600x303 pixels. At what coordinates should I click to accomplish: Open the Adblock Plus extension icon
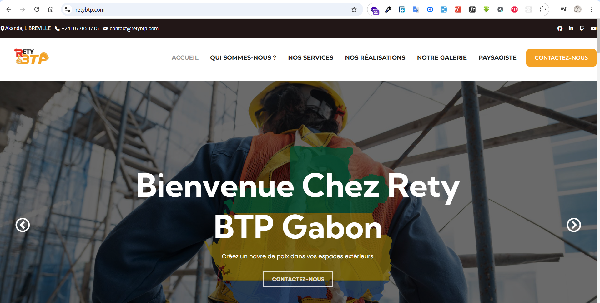pos(514,10)
